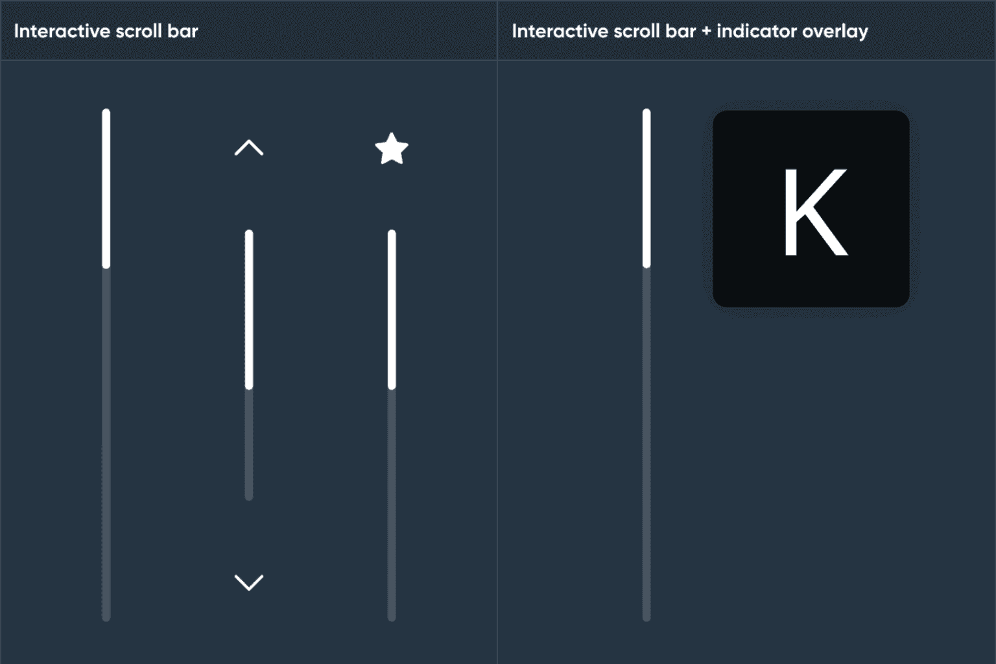Click the star icon above the scroll bar
Viewport: 996px width, 664px height.
392,149
